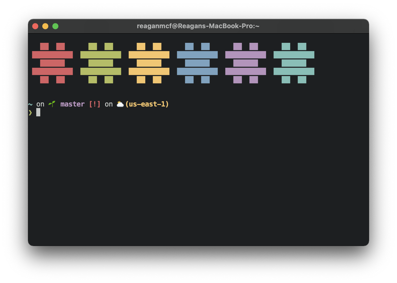Click the terminal window title text
Viewport: 397px width, 283px height.
(198, 26)
